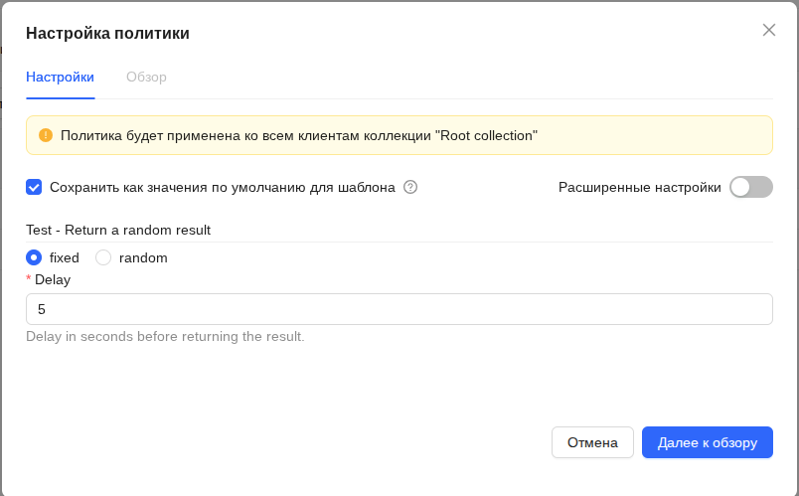Click the Test - Return a random result heading
This screenshot has height=496, width=799.
pyautogui.click(x=118, y=230)
